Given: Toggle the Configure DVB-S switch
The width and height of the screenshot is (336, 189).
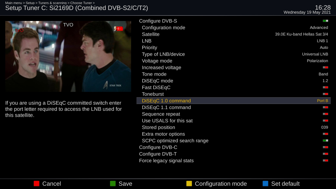Looking at the screenshot, I should pos(325,21).
